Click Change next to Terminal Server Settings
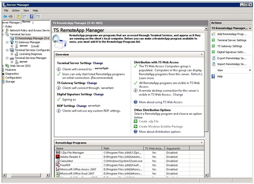 [98, 63]
